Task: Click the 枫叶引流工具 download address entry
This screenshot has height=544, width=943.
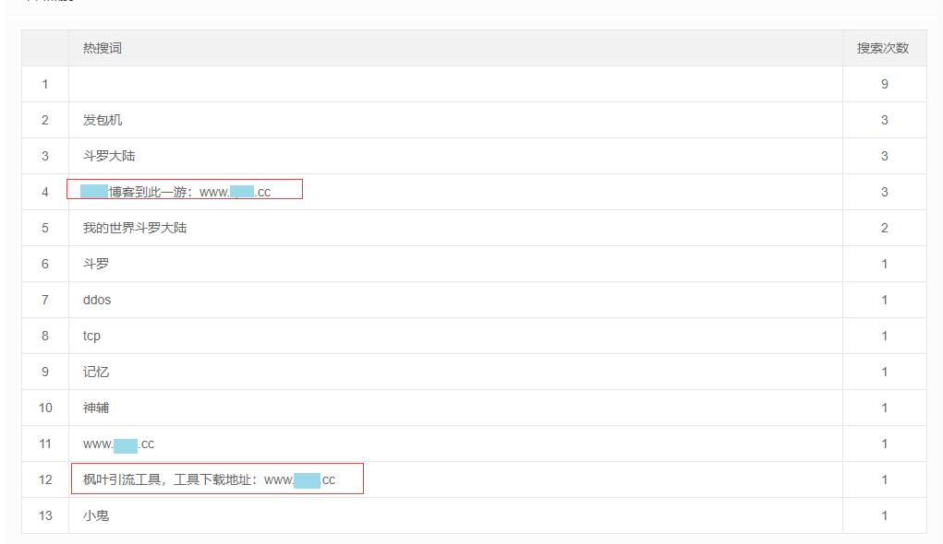Action: coord(209,479)
